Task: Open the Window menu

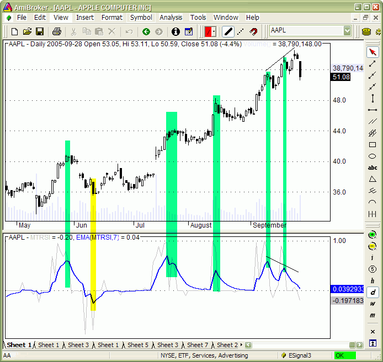Action: point(226,18)
